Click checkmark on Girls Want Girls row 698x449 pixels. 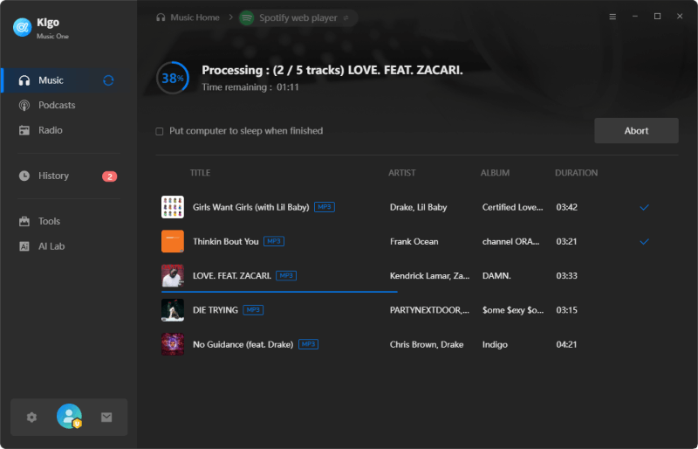644,207
